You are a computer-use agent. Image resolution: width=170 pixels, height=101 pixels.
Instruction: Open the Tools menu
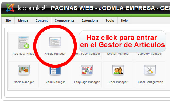(110, 20)
